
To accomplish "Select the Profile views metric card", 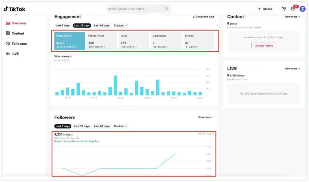I will pos(102,41).
